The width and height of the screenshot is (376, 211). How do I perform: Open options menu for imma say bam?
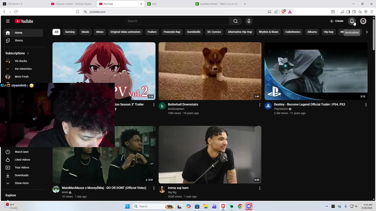(x=260, y=188)
